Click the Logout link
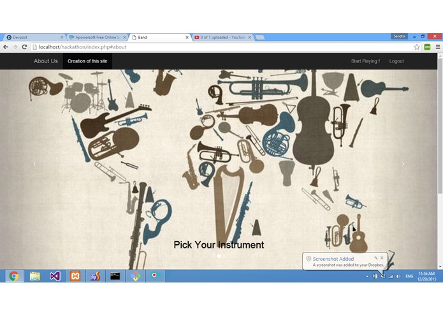Screen dimensions: 443x315 pyautogui.click(x=396, y=61)
